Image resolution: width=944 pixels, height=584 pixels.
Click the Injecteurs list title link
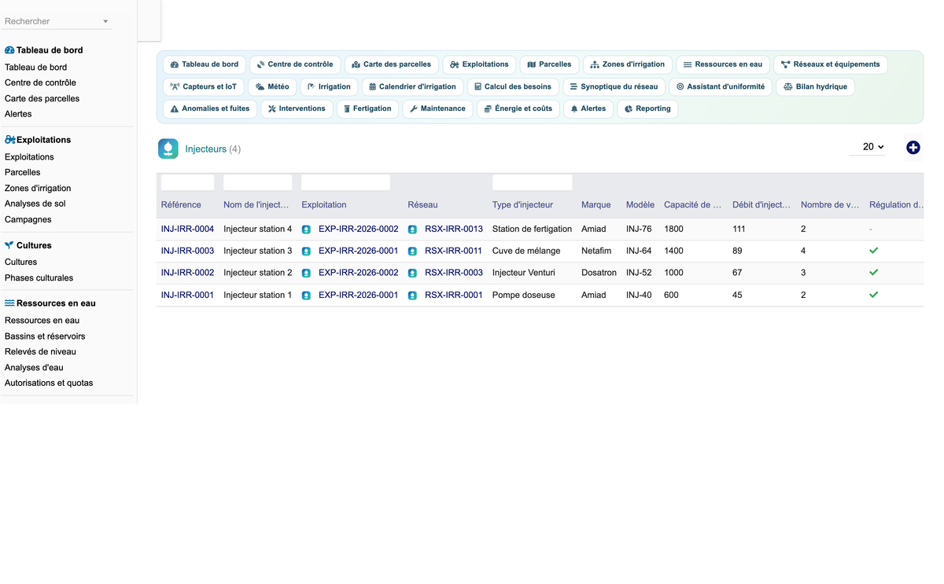pyautogui.click(x=205, y=149)
